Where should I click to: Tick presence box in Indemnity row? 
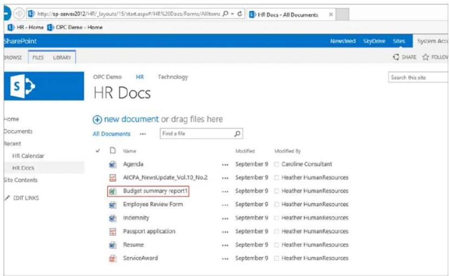(x=277, y=218)
